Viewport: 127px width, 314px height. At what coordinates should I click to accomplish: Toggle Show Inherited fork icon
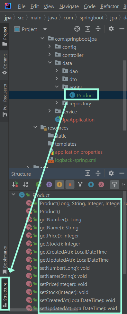tap(80, 185)
